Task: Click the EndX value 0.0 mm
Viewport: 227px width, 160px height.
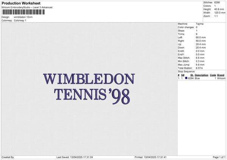Action: (x=200, y=51)
